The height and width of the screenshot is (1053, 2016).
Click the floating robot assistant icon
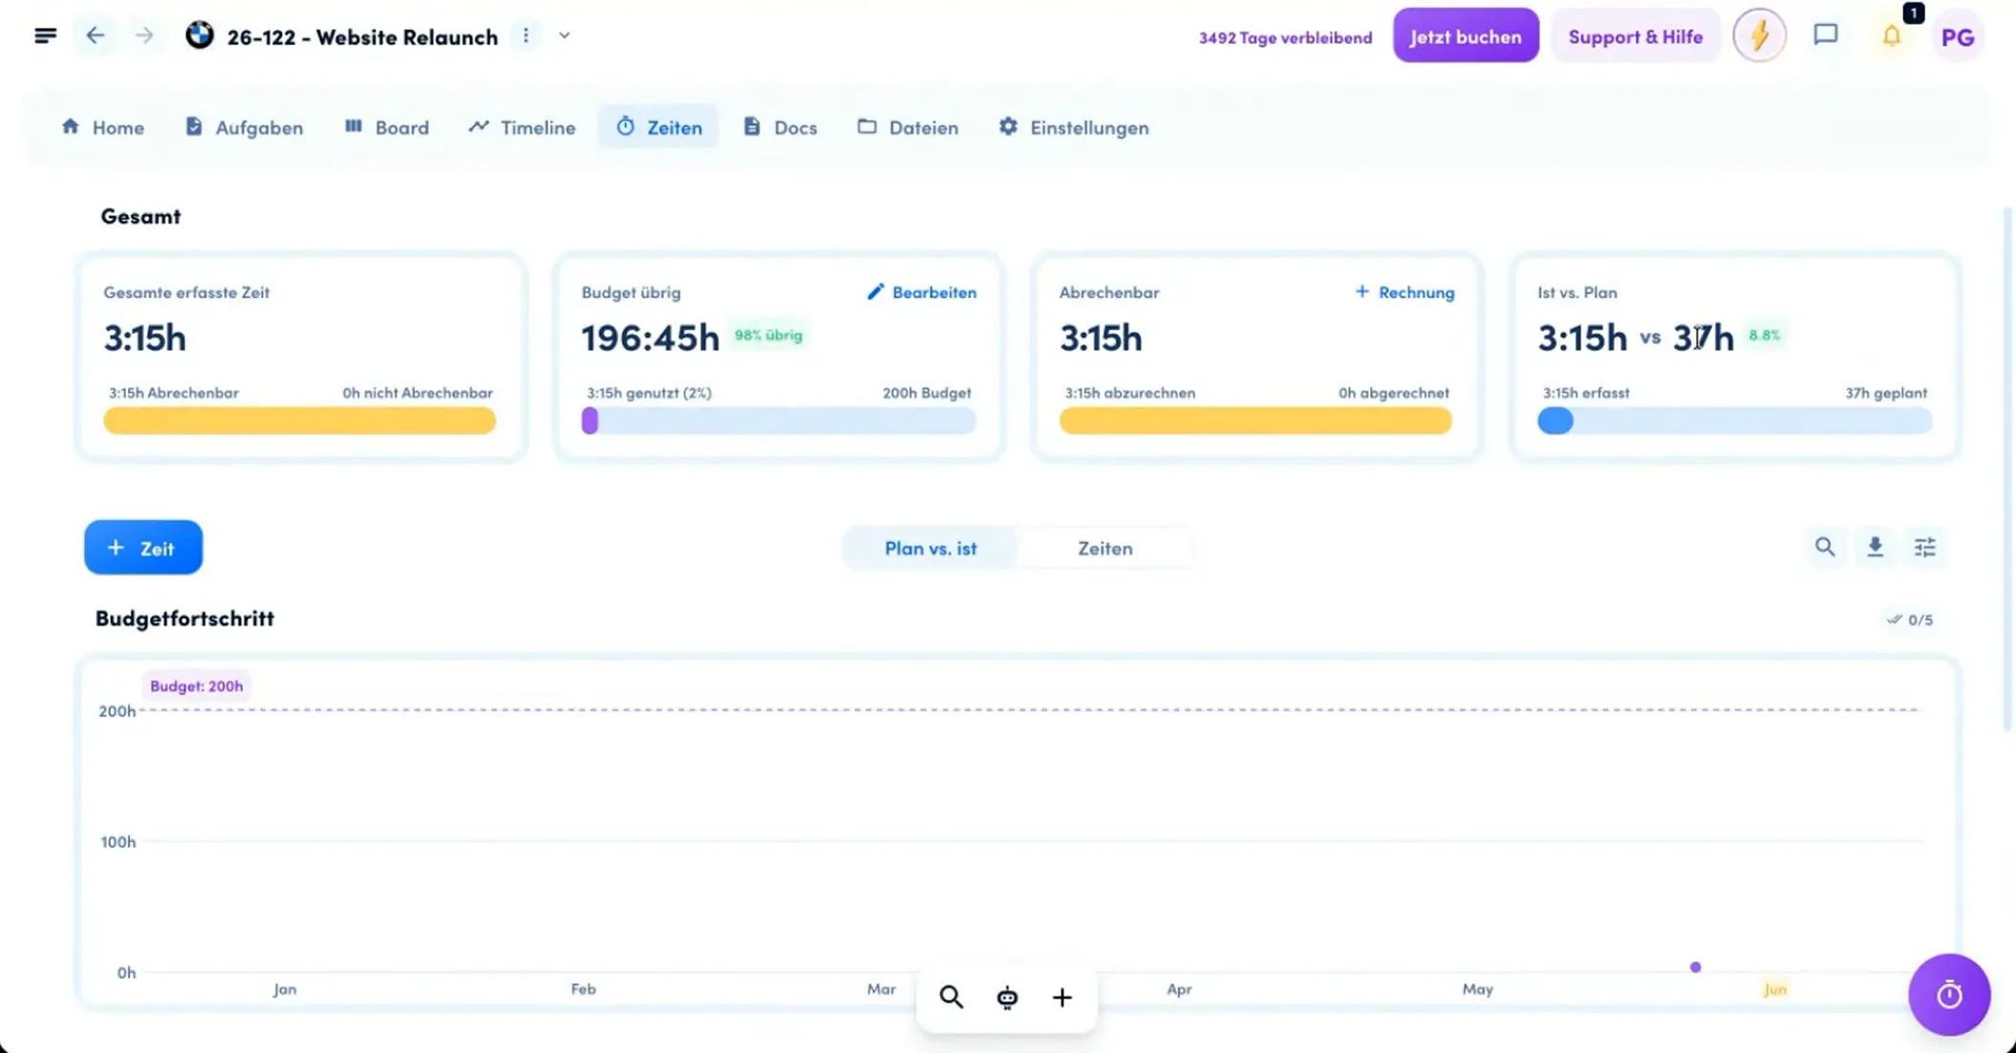(1007, 998)
